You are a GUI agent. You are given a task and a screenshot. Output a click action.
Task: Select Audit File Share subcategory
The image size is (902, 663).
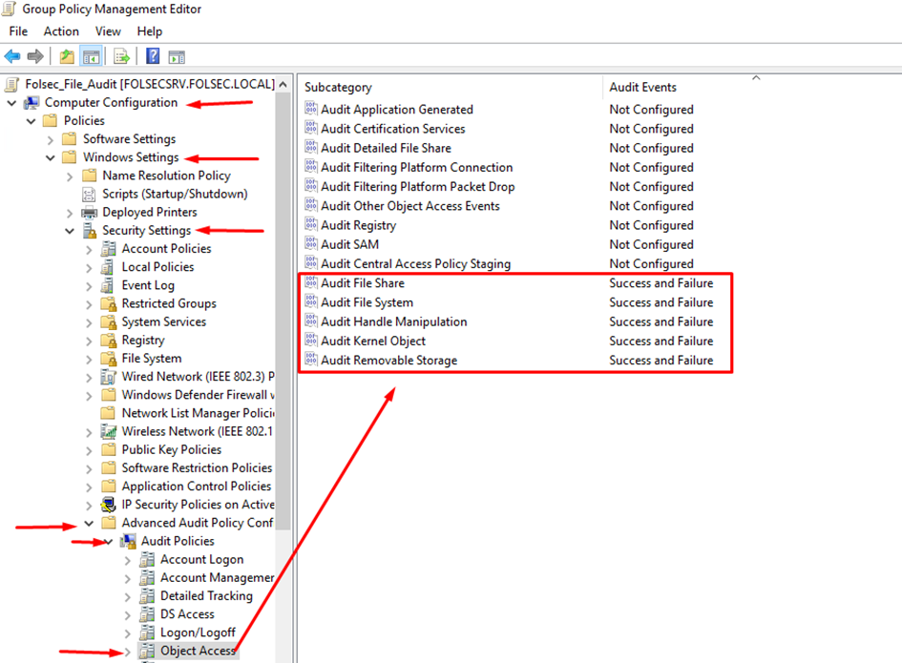[362, 283]
